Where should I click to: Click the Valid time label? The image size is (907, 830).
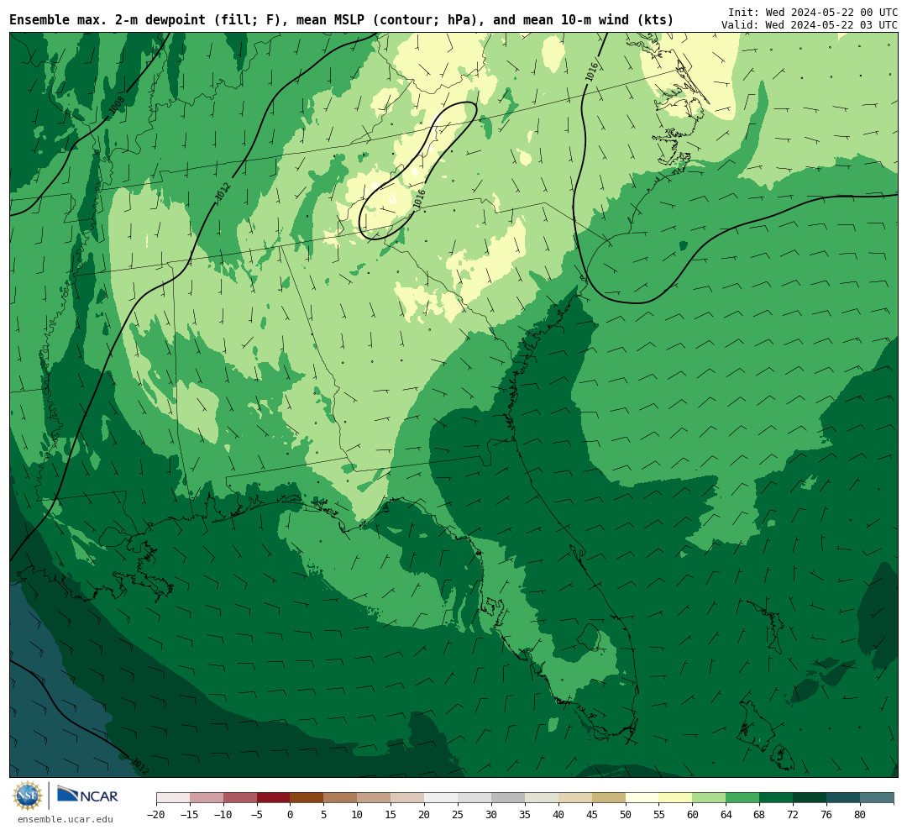click(810, 25)
